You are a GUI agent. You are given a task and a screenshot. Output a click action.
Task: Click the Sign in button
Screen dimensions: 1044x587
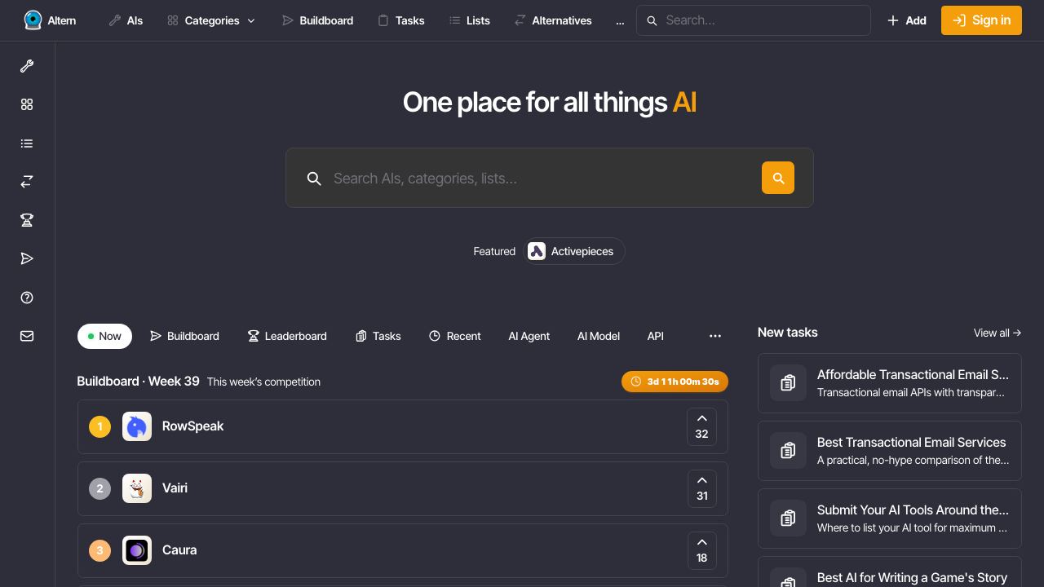click(981, 20)
